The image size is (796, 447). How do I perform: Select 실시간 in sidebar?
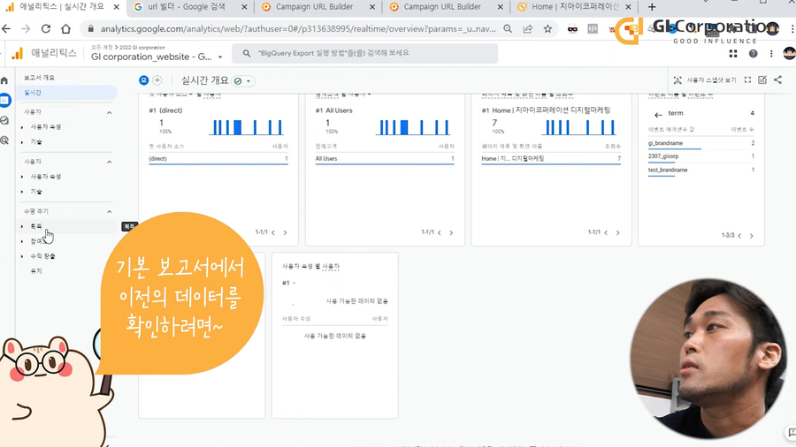click(x=67, y=92)
